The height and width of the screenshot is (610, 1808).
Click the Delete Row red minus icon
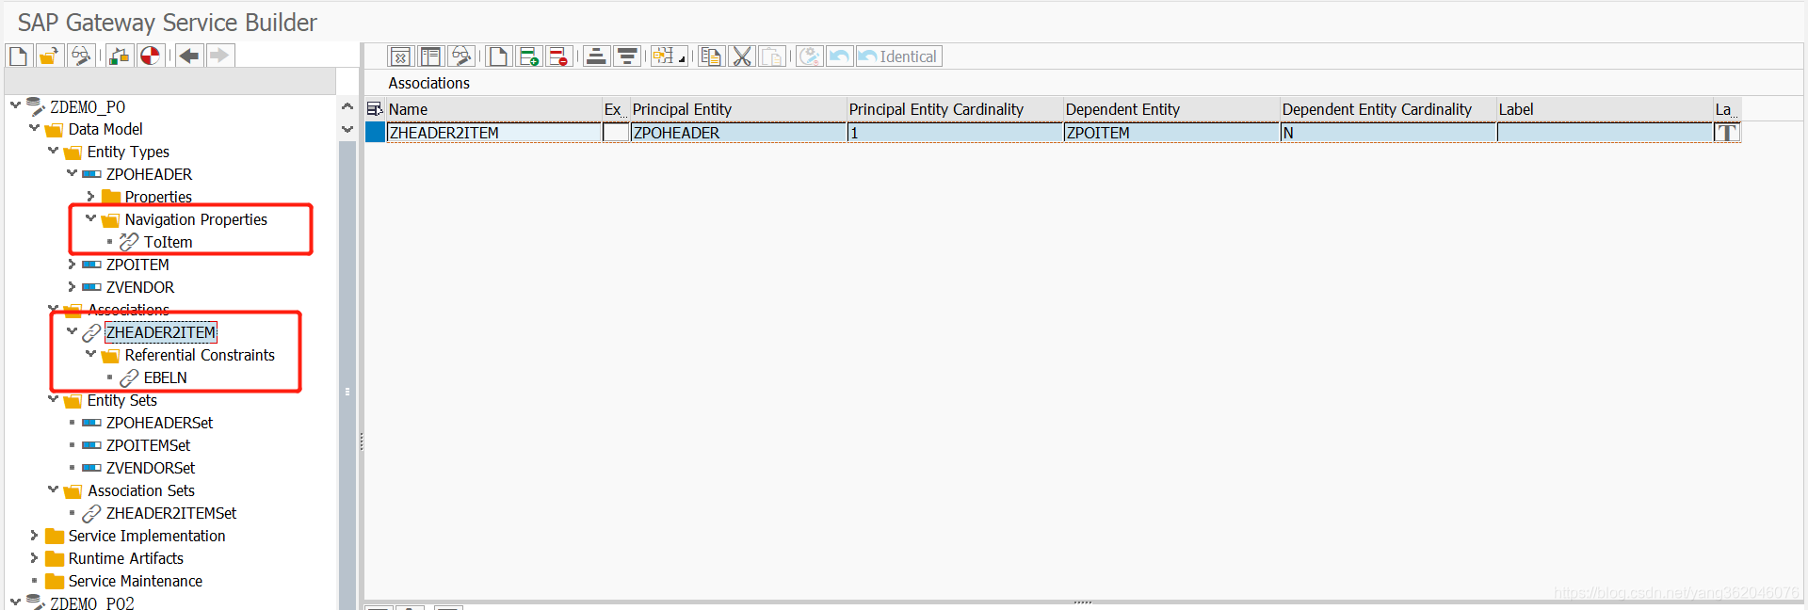click(558, 57)
